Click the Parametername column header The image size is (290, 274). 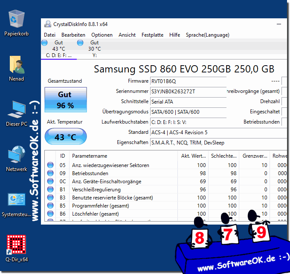(x=123, y=156)
